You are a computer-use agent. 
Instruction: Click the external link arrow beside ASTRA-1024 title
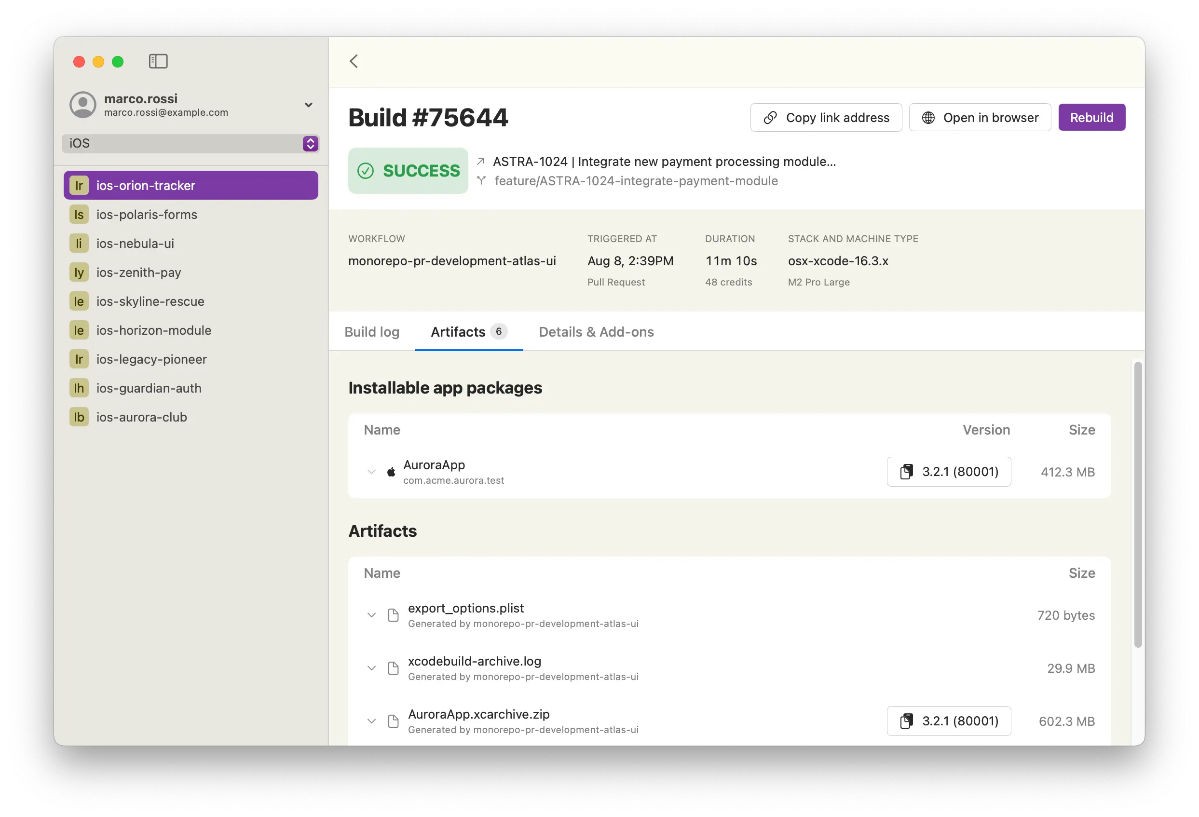click(x=481, y=162)
